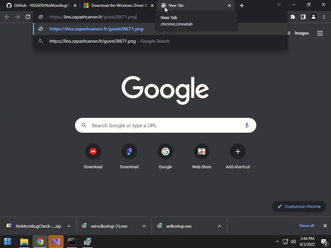This screenshot has height=248, width=331.
Task: Go forward using the forward arrow
Action: tap(17, 17)
